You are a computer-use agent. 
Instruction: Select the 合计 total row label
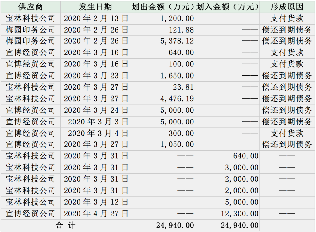[x=66, y=225]
